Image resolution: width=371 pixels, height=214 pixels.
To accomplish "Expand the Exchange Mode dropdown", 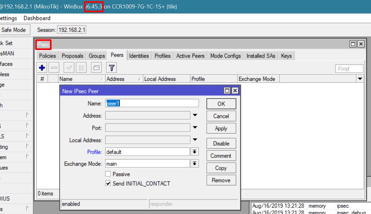I will point(195,163).
